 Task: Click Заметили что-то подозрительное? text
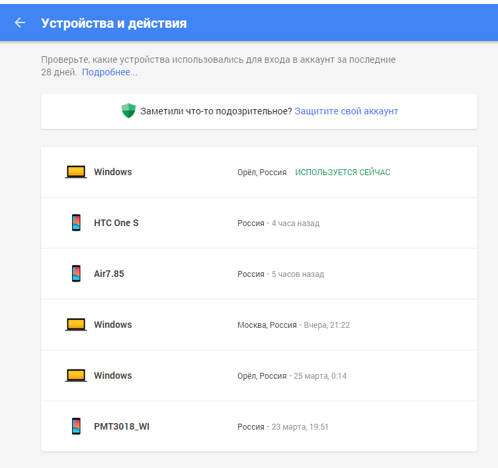pos(216,111)
